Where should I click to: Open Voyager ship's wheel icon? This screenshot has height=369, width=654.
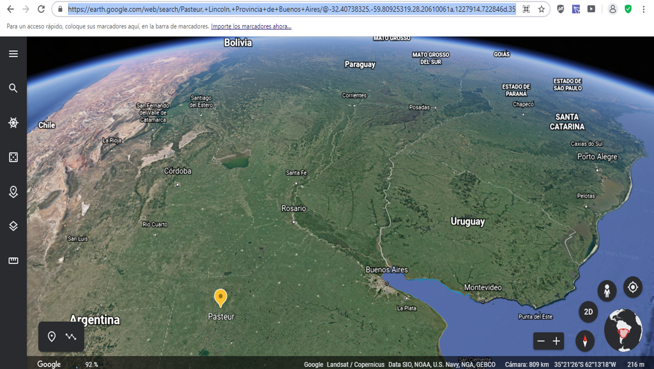click(x=13, y=123)
